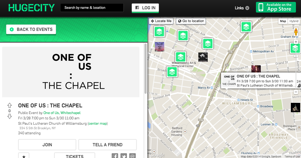301x158 pixels.
Task: Zoom out using the map minus button
Action: [296, 92]
